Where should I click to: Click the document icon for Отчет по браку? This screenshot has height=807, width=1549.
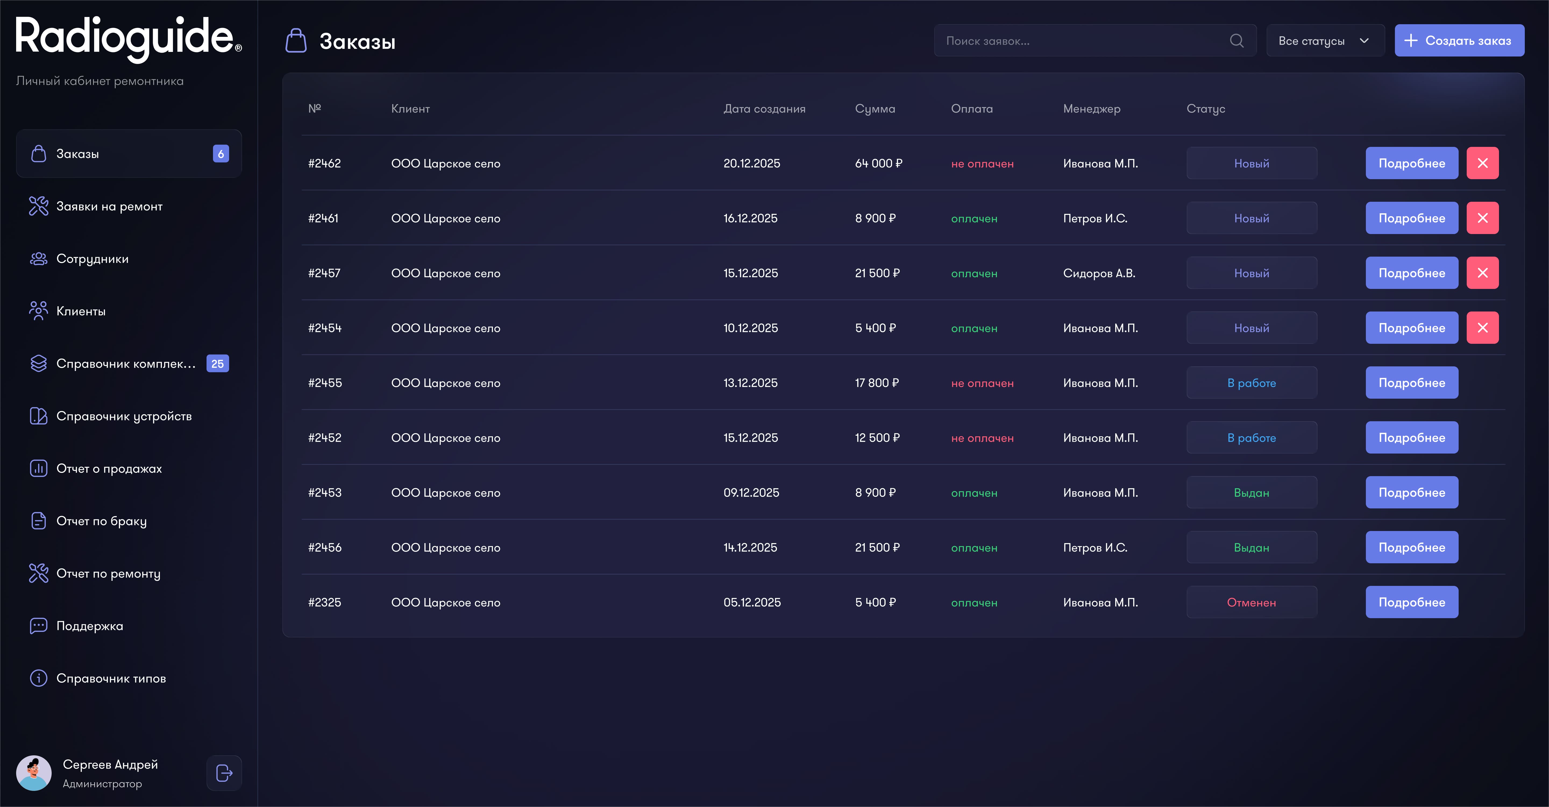(38, 521)
